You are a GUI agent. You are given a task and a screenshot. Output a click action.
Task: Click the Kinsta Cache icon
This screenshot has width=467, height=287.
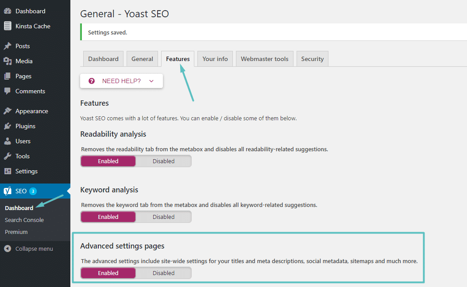pos(7,26)
